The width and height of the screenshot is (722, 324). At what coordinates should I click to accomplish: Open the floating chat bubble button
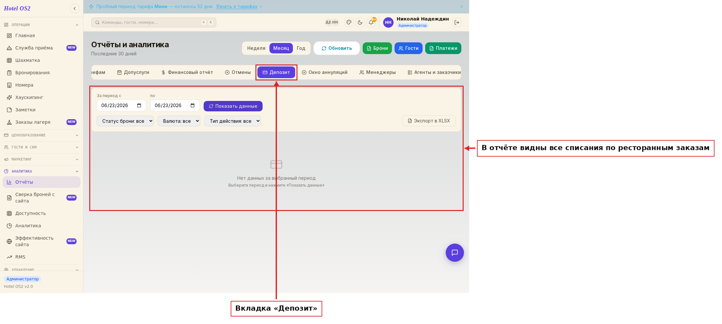tap(455, 253)
